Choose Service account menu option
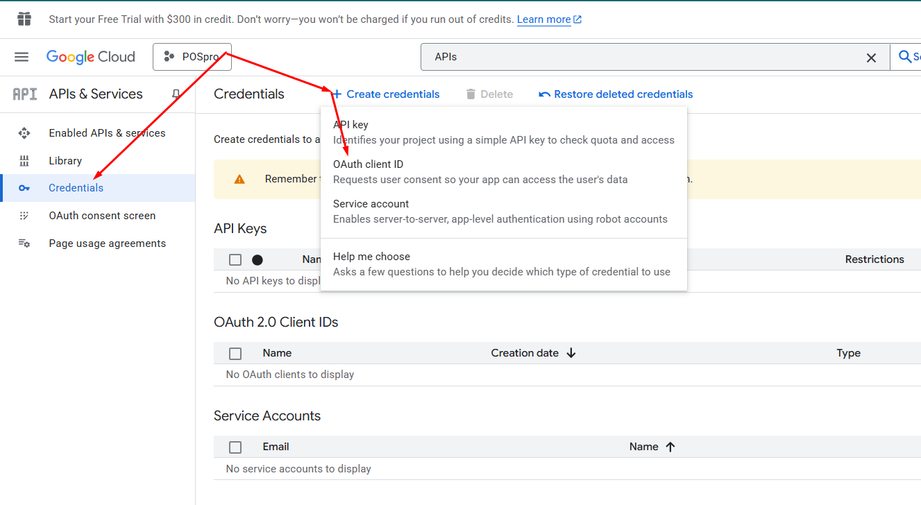This screenshot has height=505, width=921. [371, 205]
